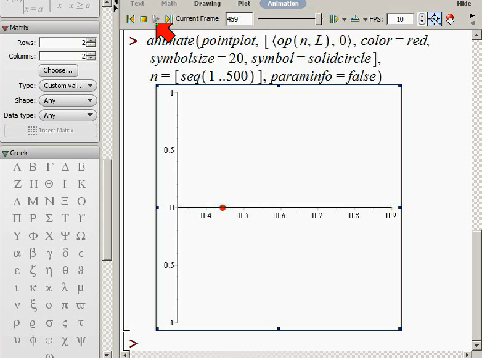This screenshot has height=358, width=482.
Task: Open the matrix Type dropdown
Action: click(x=68, y=86)
